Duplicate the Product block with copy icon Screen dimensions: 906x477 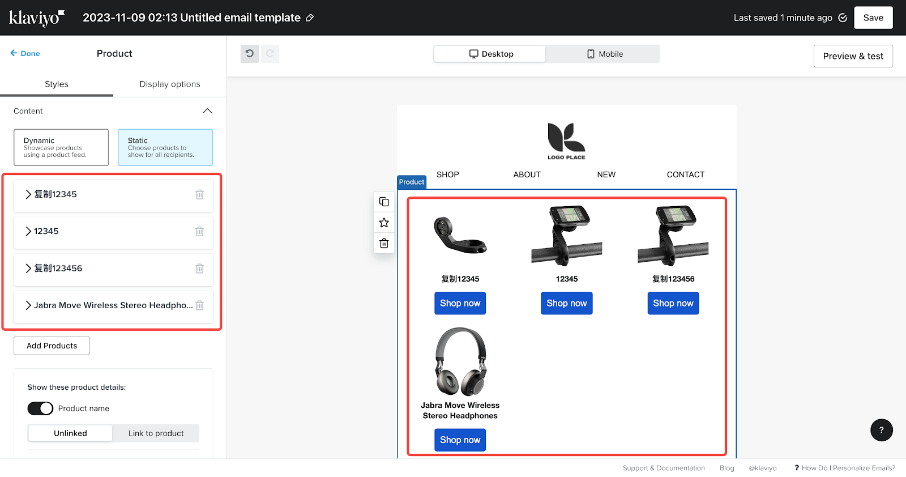[384, 202]
